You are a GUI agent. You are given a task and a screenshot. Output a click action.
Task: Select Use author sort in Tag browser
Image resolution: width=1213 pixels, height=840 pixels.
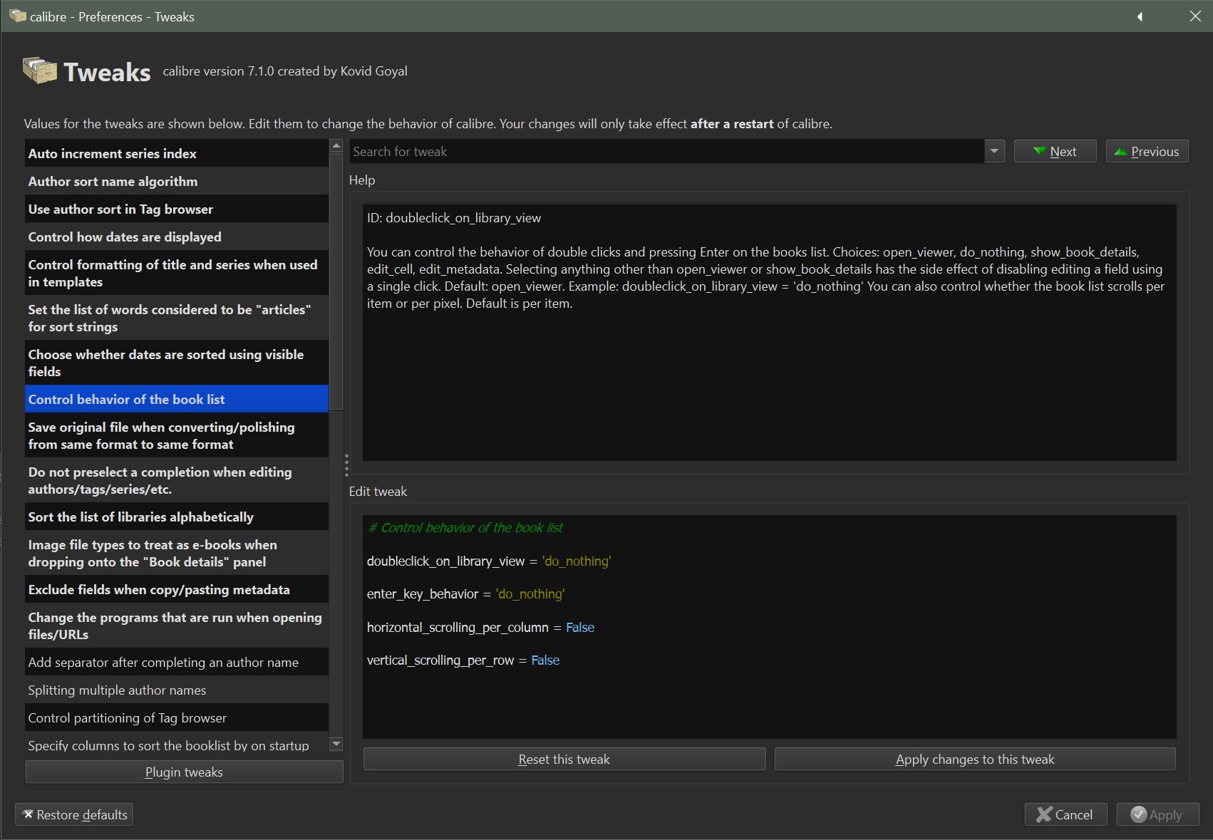(177, 209)
